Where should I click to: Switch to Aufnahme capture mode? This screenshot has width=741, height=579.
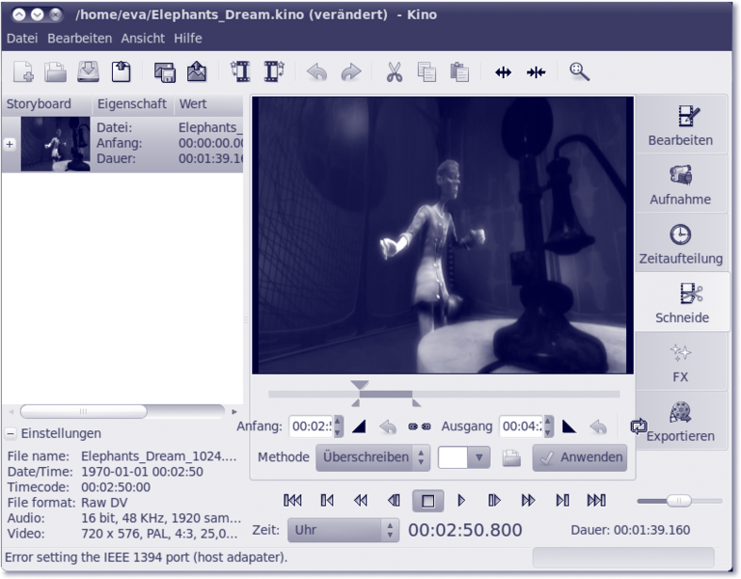680,185
